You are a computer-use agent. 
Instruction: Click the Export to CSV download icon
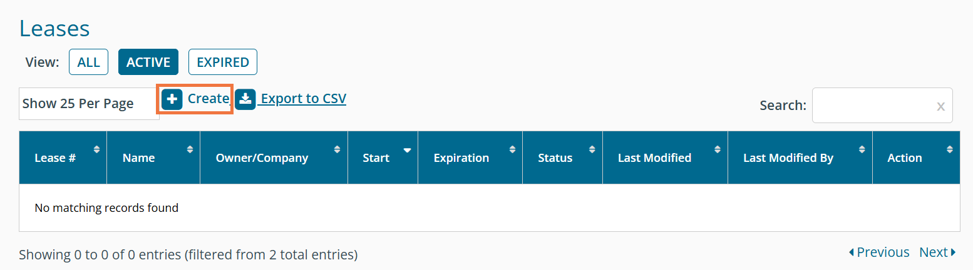point(245,99)
